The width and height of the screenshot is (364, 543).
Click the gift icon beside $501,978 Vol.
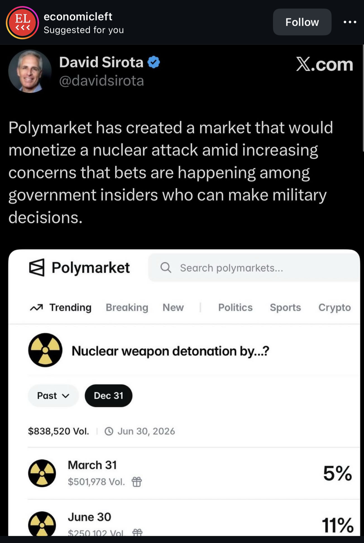pyautogui.click(x=137, y=482)
